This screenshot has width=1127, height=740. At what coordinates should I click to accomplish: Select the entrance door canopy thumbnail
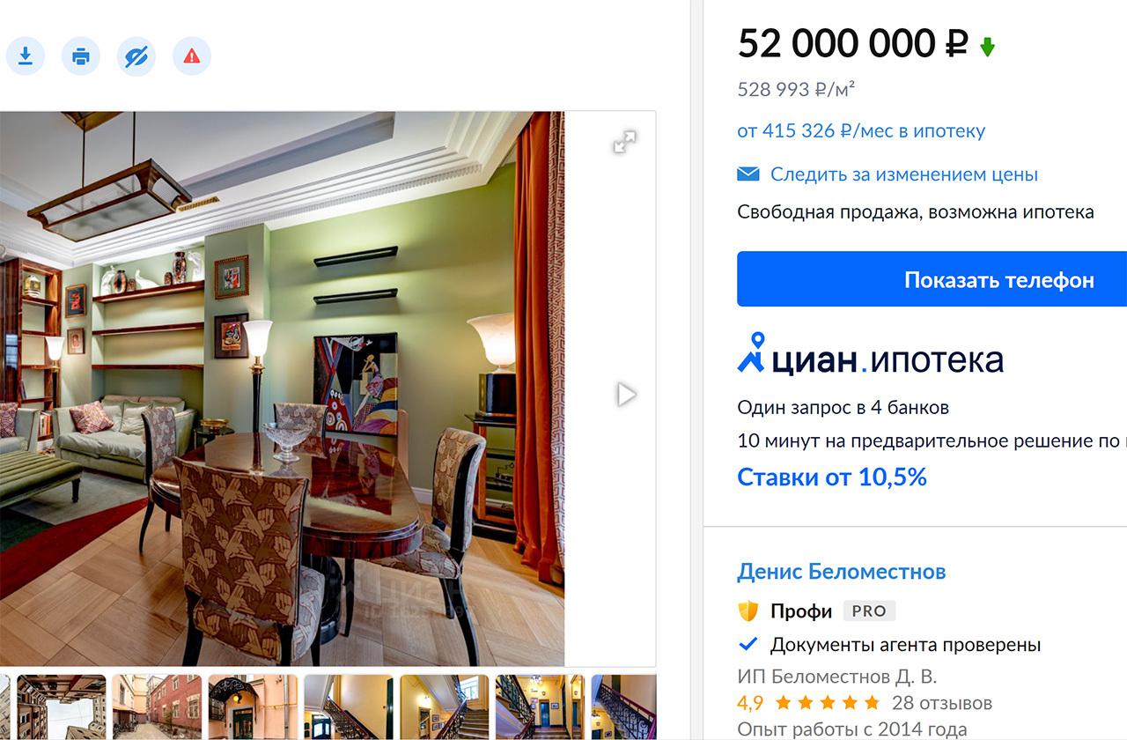[x=253, y=707]
